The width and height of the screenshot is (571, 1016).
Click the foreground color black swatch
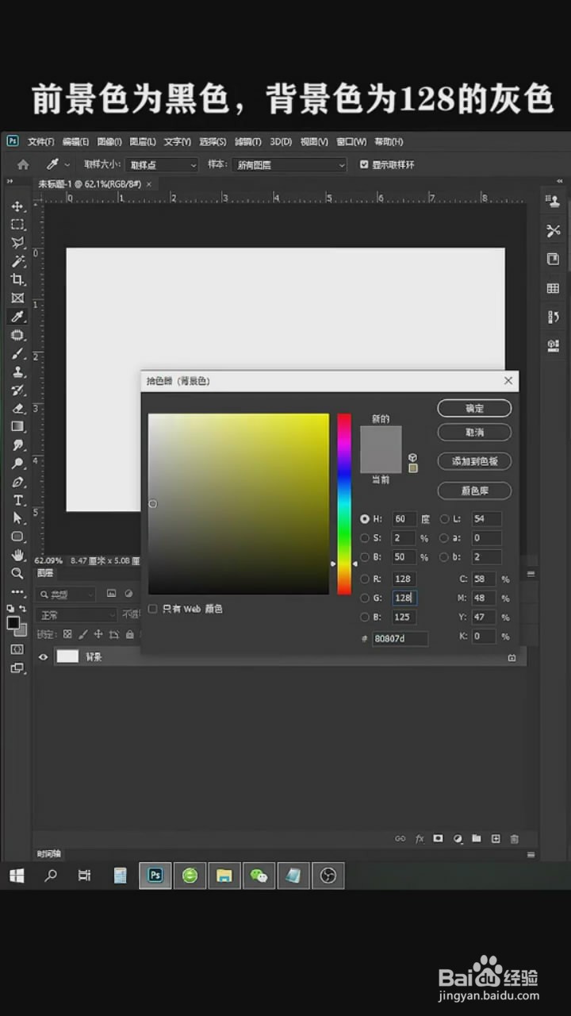[x=13, y=623]
